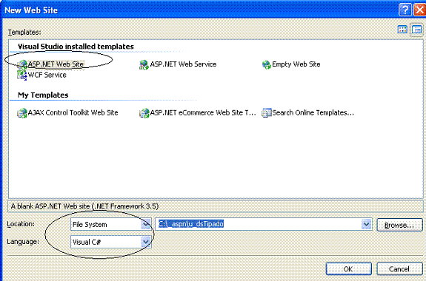Viewport: 426px width, 281px height.
Task: Close the New Web Site dialog
Action: click(420, 10)
